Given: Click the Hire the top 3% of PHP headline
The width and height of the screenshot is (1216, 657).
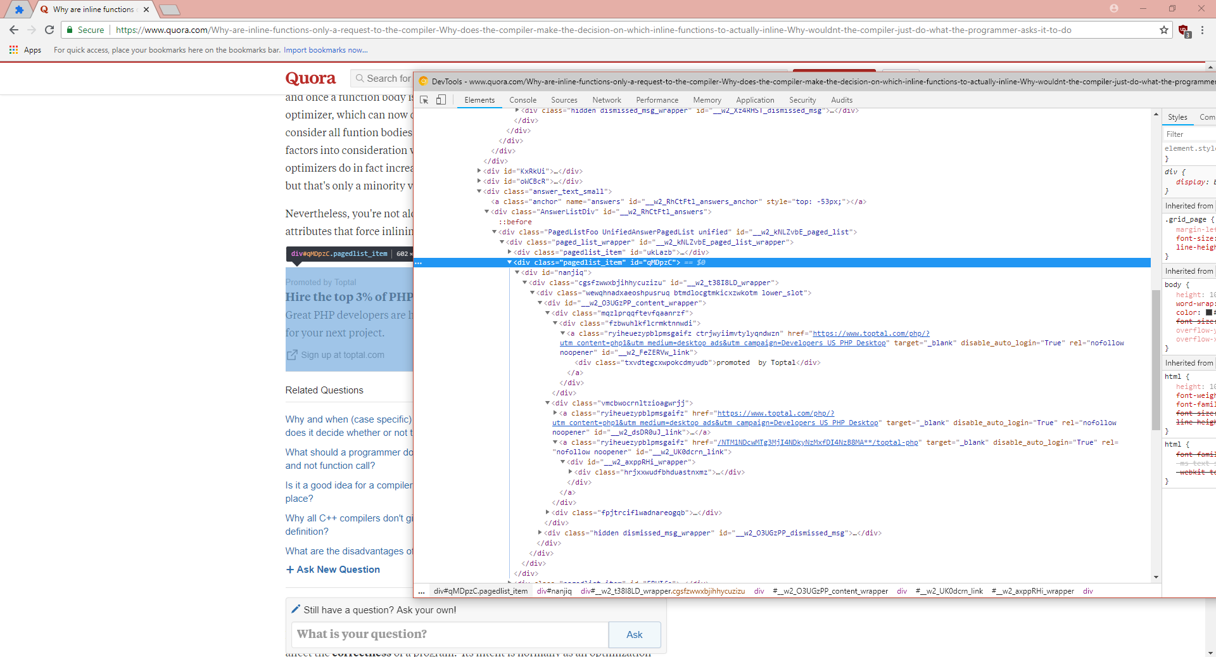Looking at the screenshot, I should (349, 297).
